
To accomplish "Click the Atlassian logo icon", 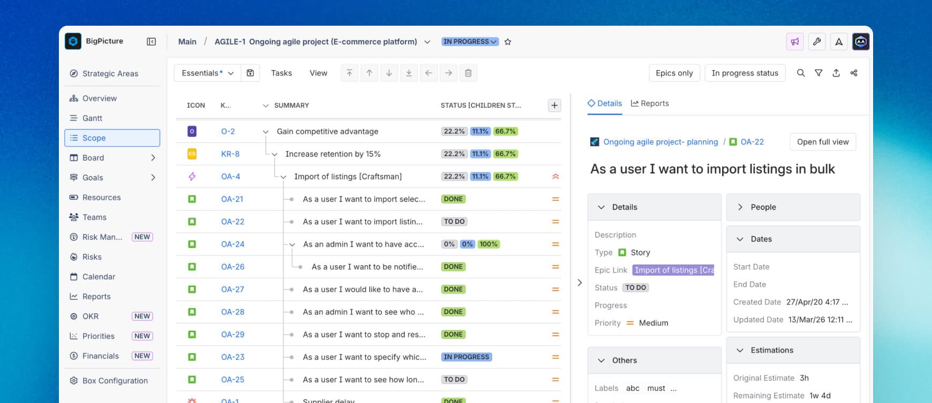I will pos(839,42).
